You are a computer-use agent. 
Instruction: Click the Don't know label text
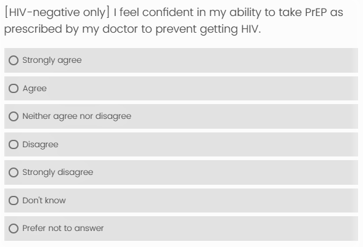point(44,200)
